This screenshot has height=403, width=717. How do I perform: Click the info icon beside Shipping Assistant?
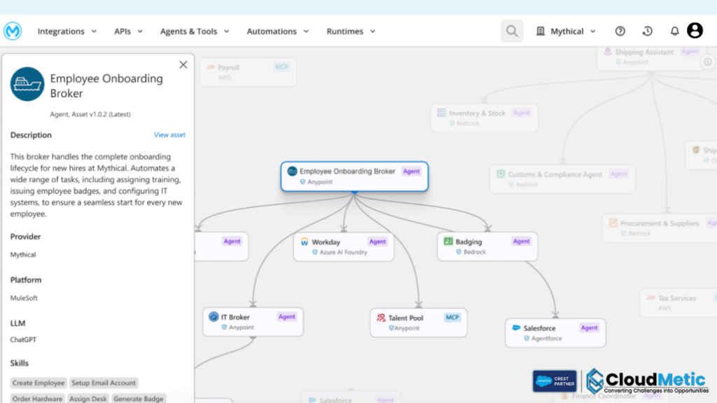coord(708,62)
